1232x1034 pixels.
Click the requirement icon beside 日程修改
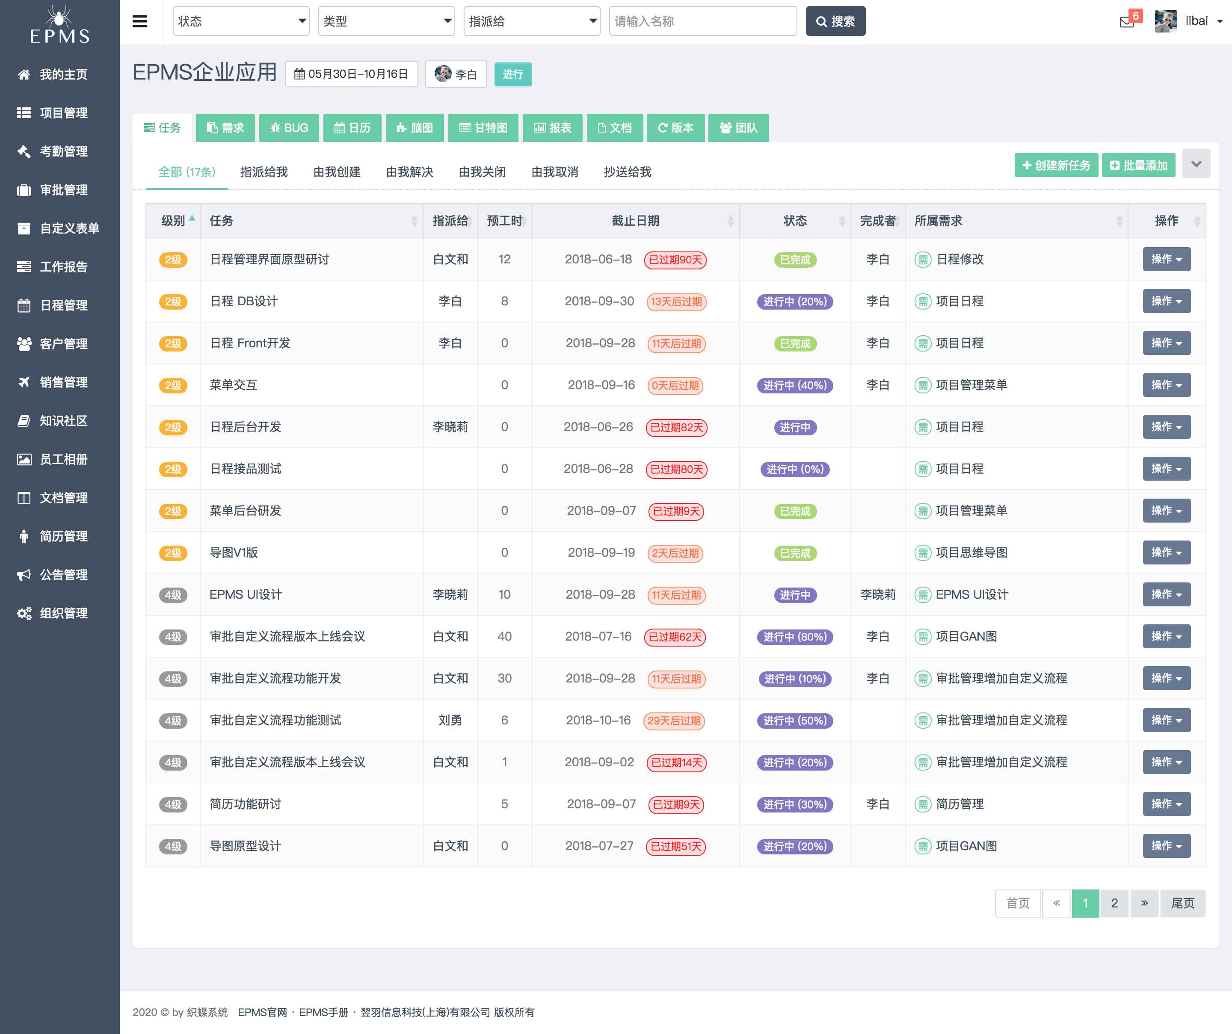(923, 259)
